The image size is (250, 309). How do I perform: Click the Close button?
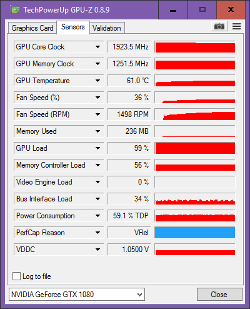[219, 295]
